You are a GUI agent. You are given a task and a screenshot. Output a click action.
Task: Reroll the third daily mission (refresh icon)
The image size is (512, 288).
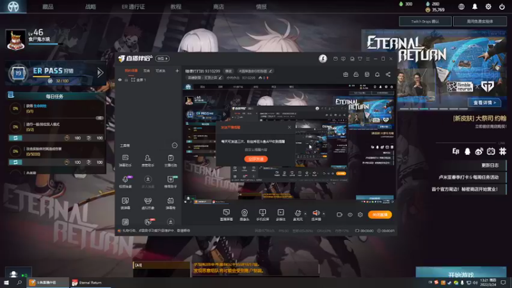(x=15, y=162)
